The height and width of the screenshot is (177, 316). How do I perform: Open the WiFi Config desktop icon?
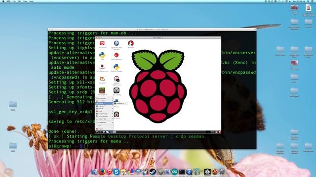117,90
